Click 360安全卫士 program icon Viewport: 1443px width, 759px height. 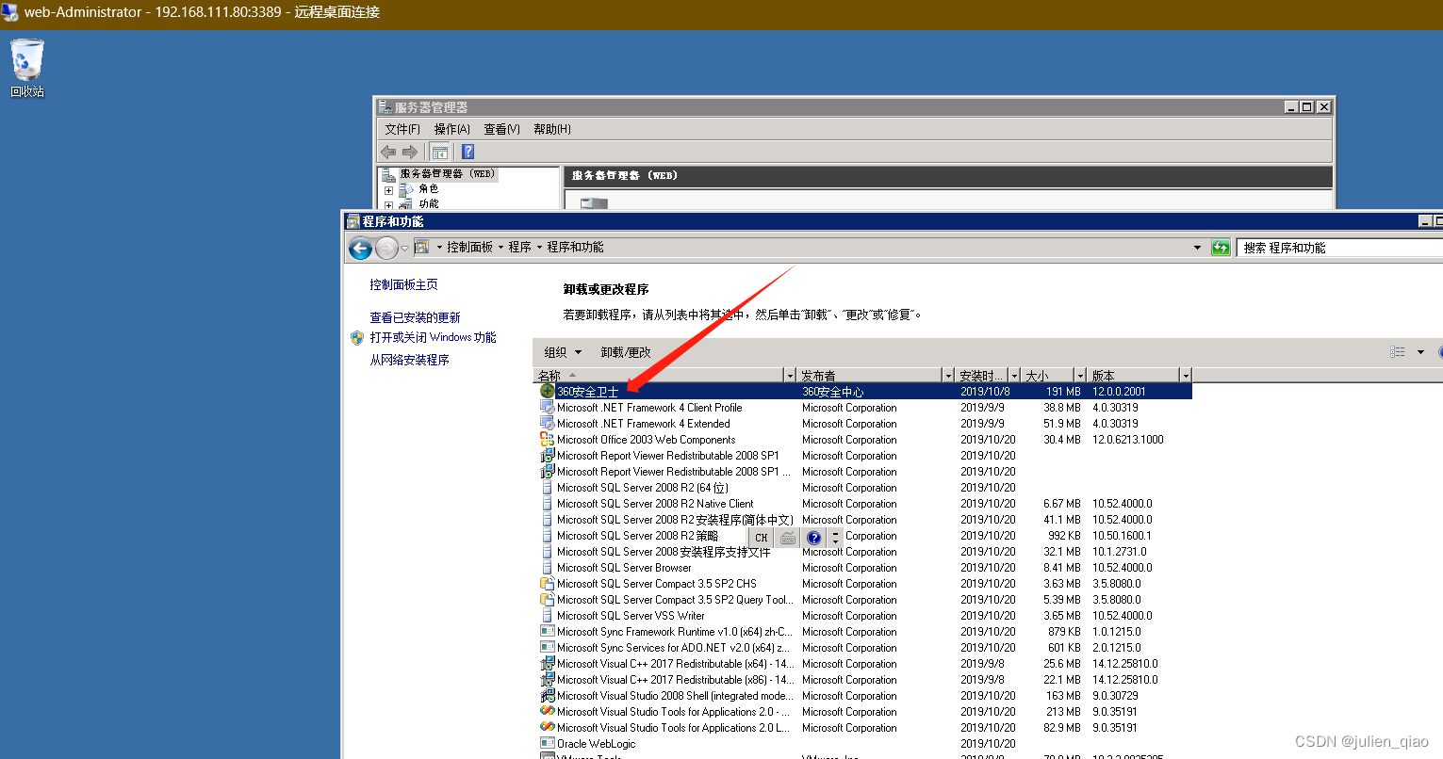pos(548,391)
